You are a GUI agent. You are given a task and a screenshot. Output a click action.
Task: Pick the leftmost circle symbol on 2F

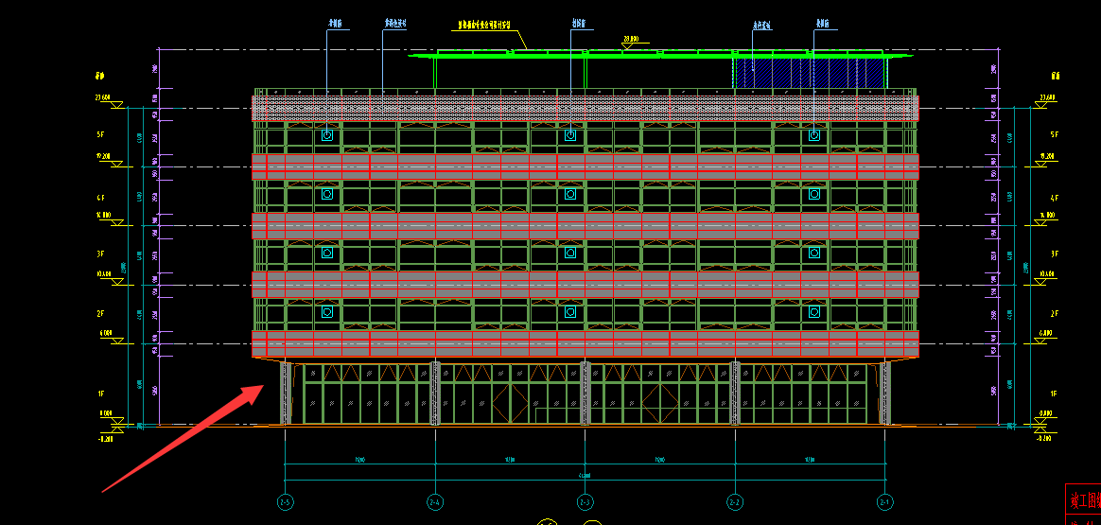click(x=327, y=311)
